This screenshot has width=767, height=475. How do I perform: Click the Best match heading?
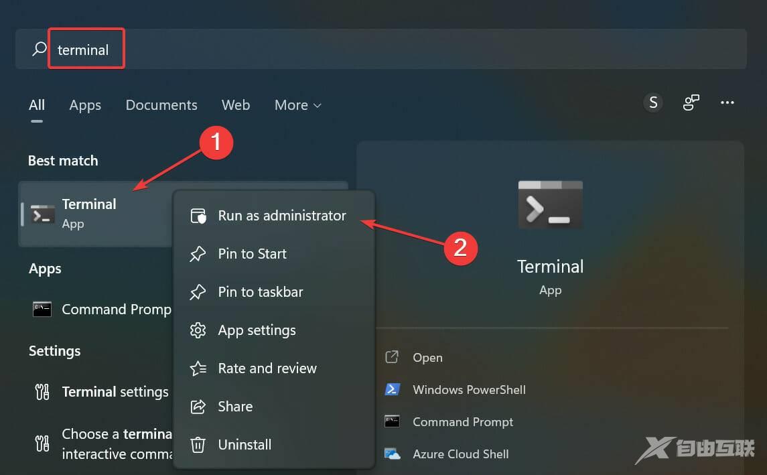tap(63, 160)
